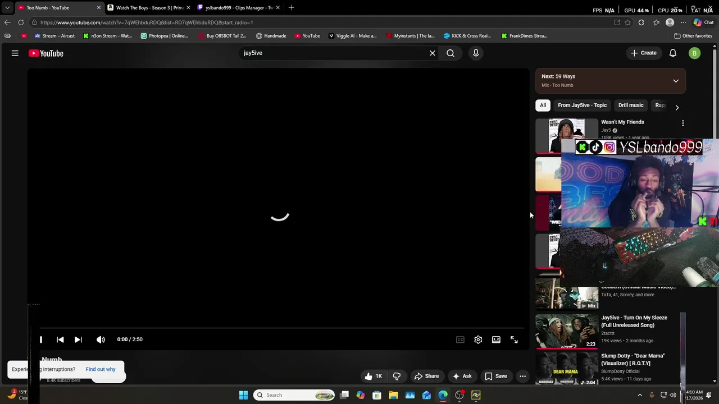Open File Explorer from taskbar
The width and height of the screenshot is (719, 404).
point(393,395)
